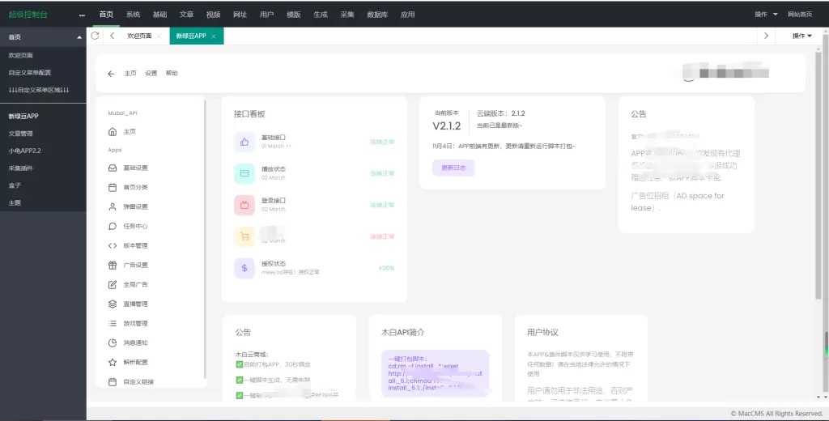The height and width of the screenshot is (421, 829).
Task: Open 文章管理 in the left sidebar
Action: (20, 134)
